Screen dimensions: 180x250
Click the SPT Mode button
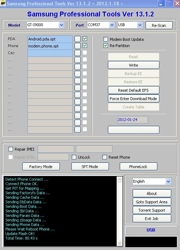tap(90, 167)
